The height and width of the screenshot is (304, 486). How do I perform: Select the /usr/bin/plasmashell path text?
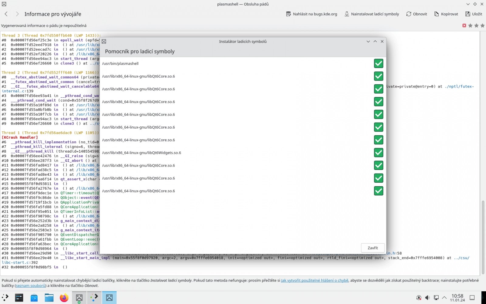click(x=120, y=64)
